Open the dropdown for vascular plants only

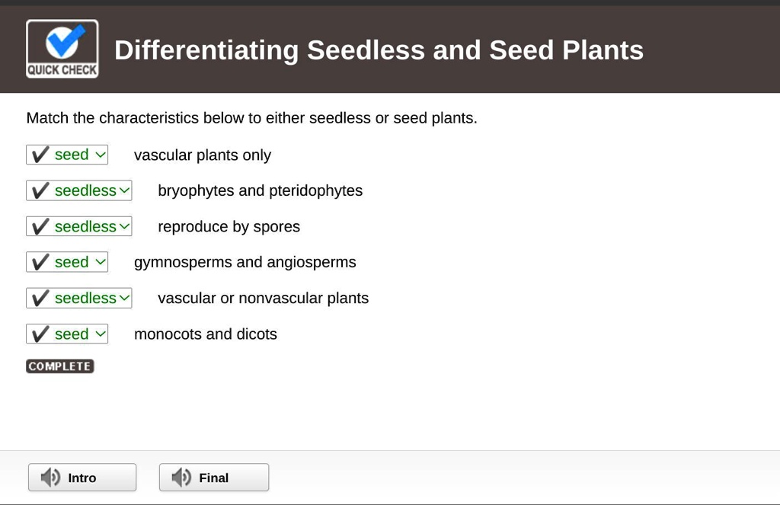(x=72, y=155)
